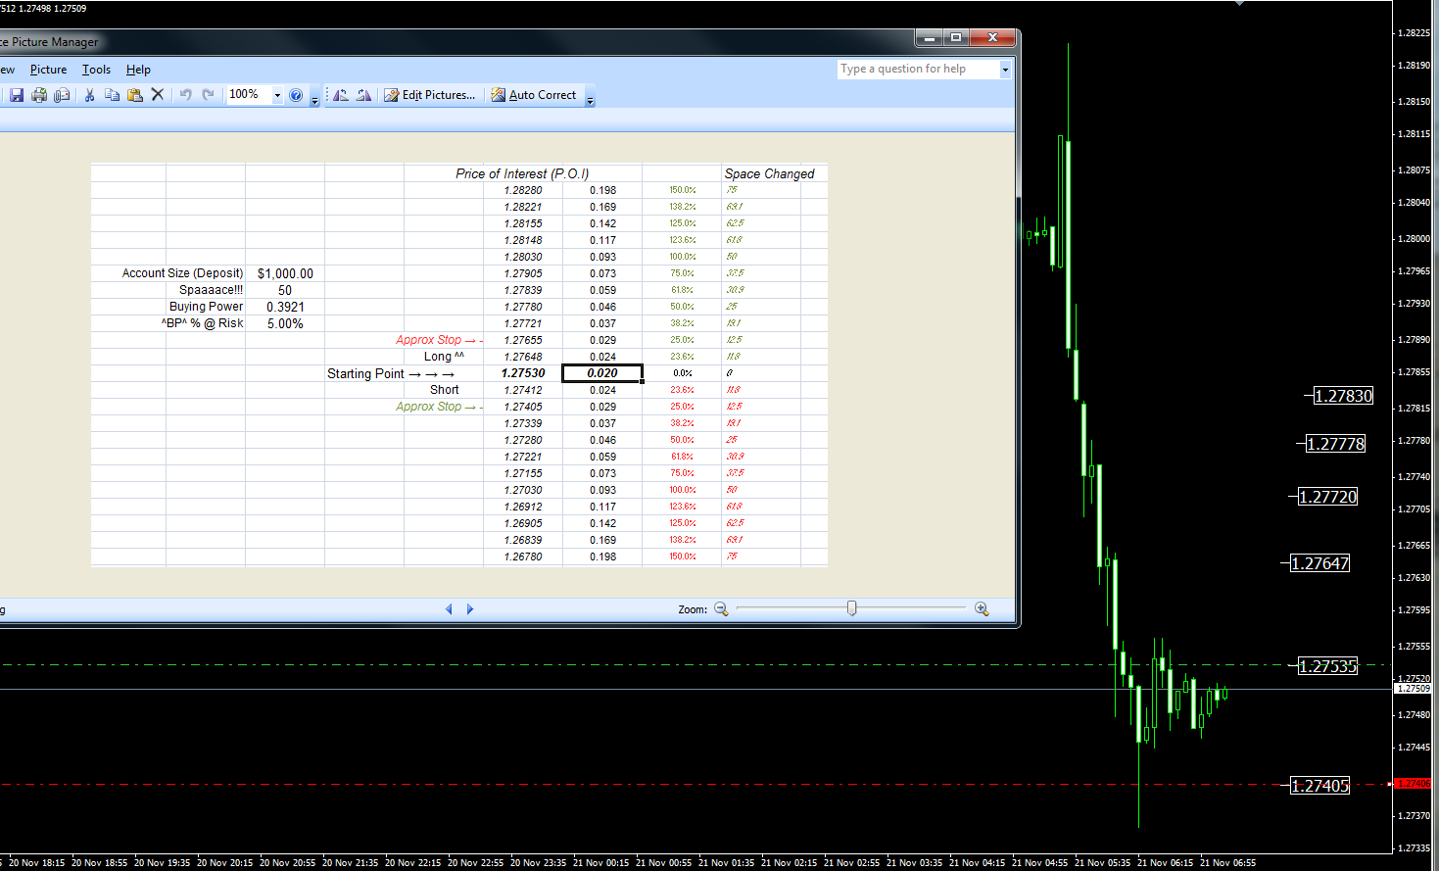The height and width of the screenshot is (871, 1439).
Task: Click the Auto Correct button
Action: 534,95
